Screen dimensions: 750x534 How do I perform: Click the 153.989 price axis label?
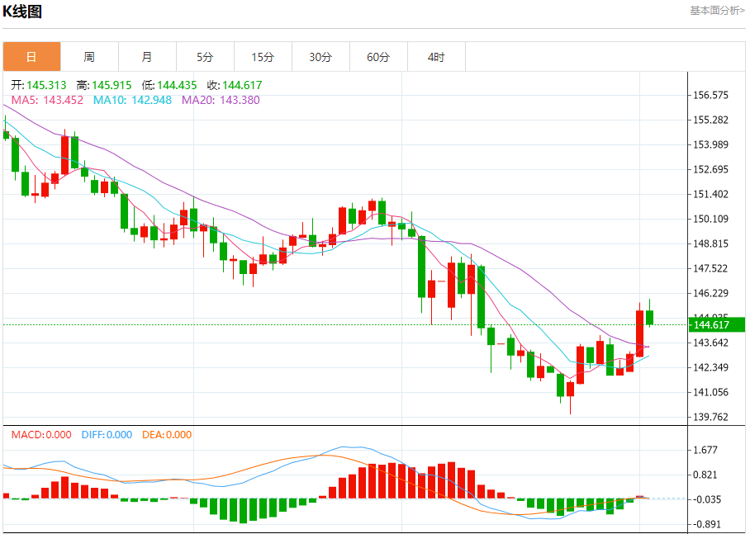click(x=711, y=144)
